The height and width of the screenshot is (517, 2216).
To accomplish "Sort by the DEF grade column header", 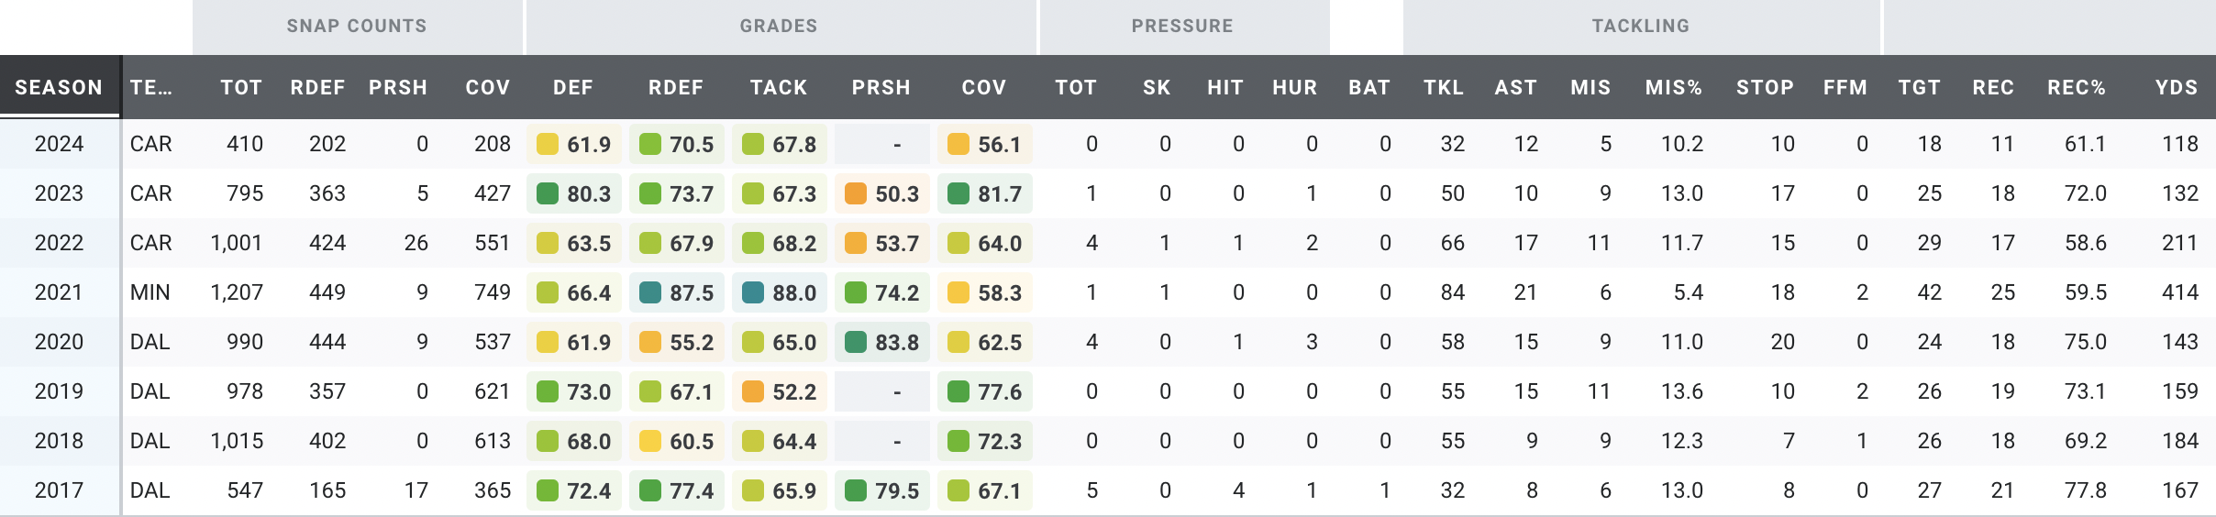I will [x=573, y=88].
